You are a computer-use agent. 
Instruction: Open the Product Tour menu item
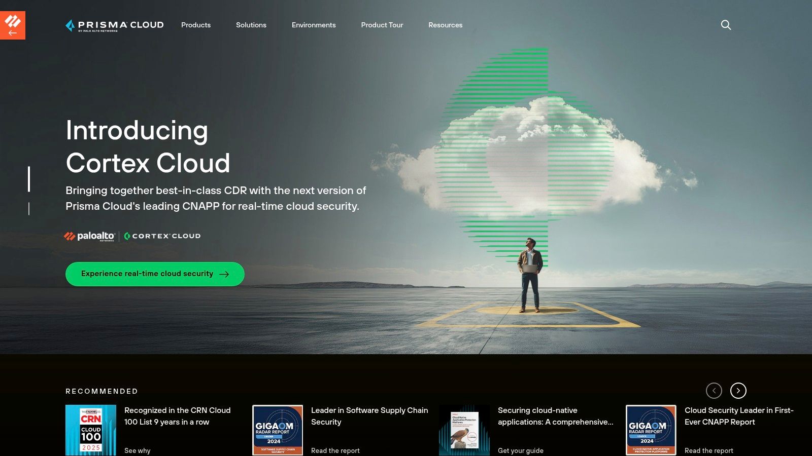click(382, 25)
